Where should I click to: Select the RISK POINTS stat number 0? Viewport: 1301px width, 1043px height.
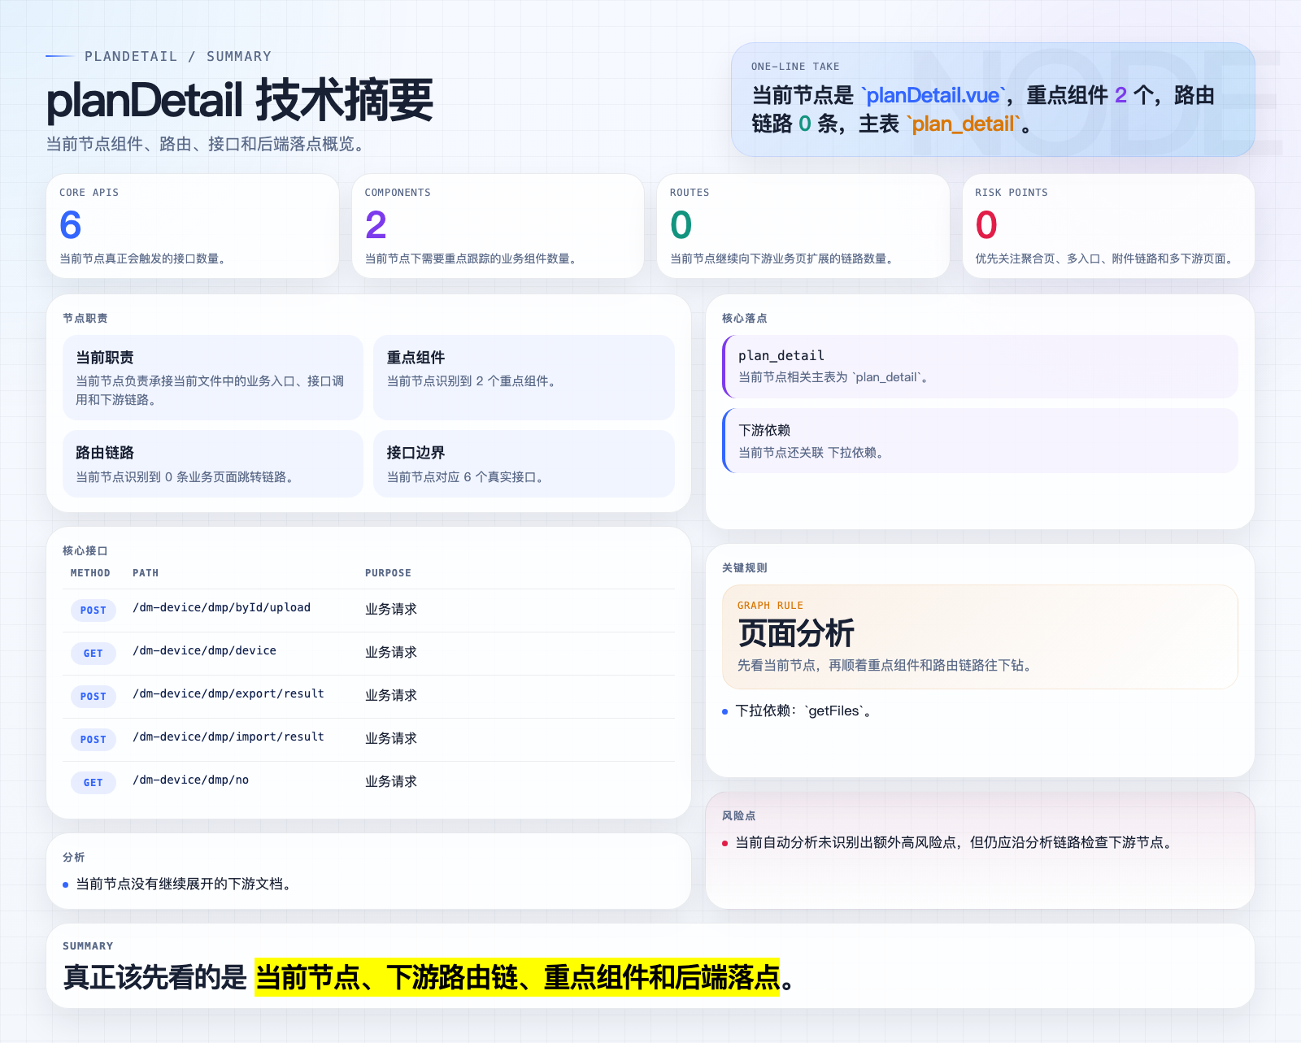tap(986, 225)
